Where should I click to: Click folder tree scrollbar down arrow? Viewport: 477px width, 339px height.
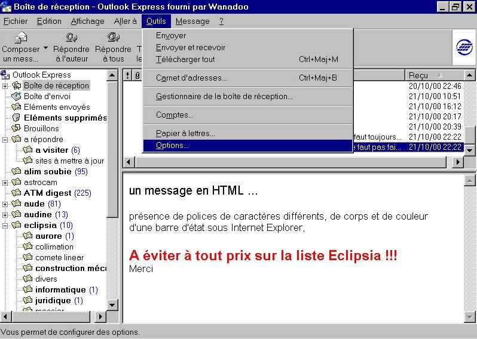112,305
